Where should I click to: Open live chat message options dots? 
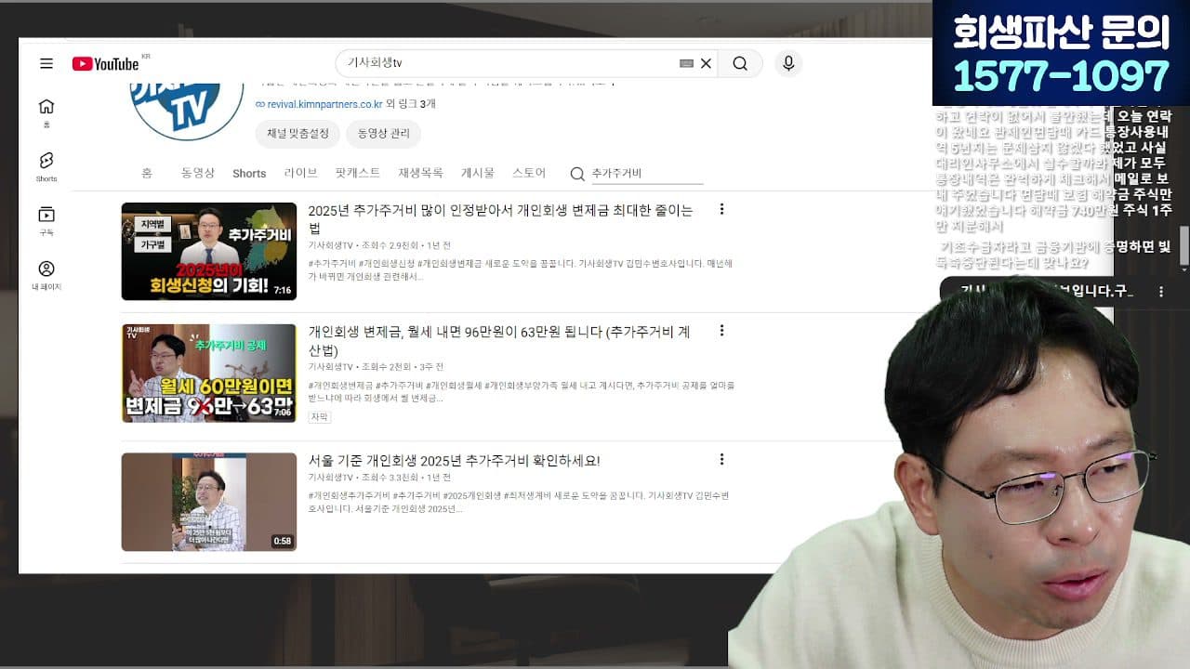(1160, 292)
